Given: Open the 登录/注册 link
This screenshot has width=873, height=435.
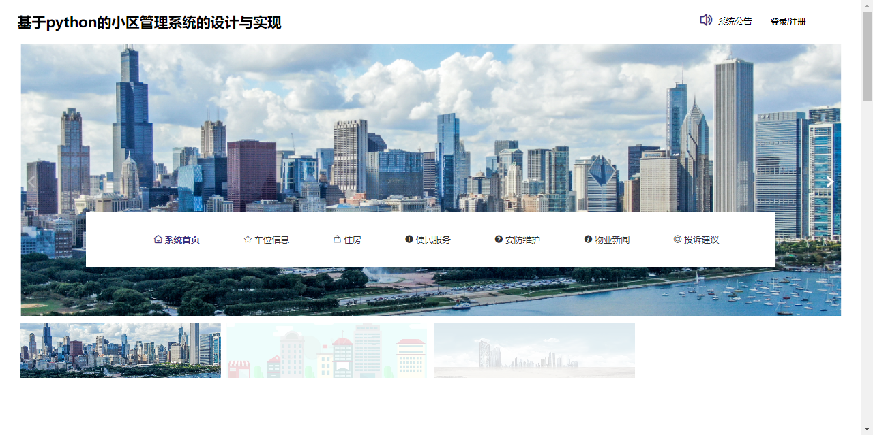Looking at the screenshot, I should click(788, 22).
